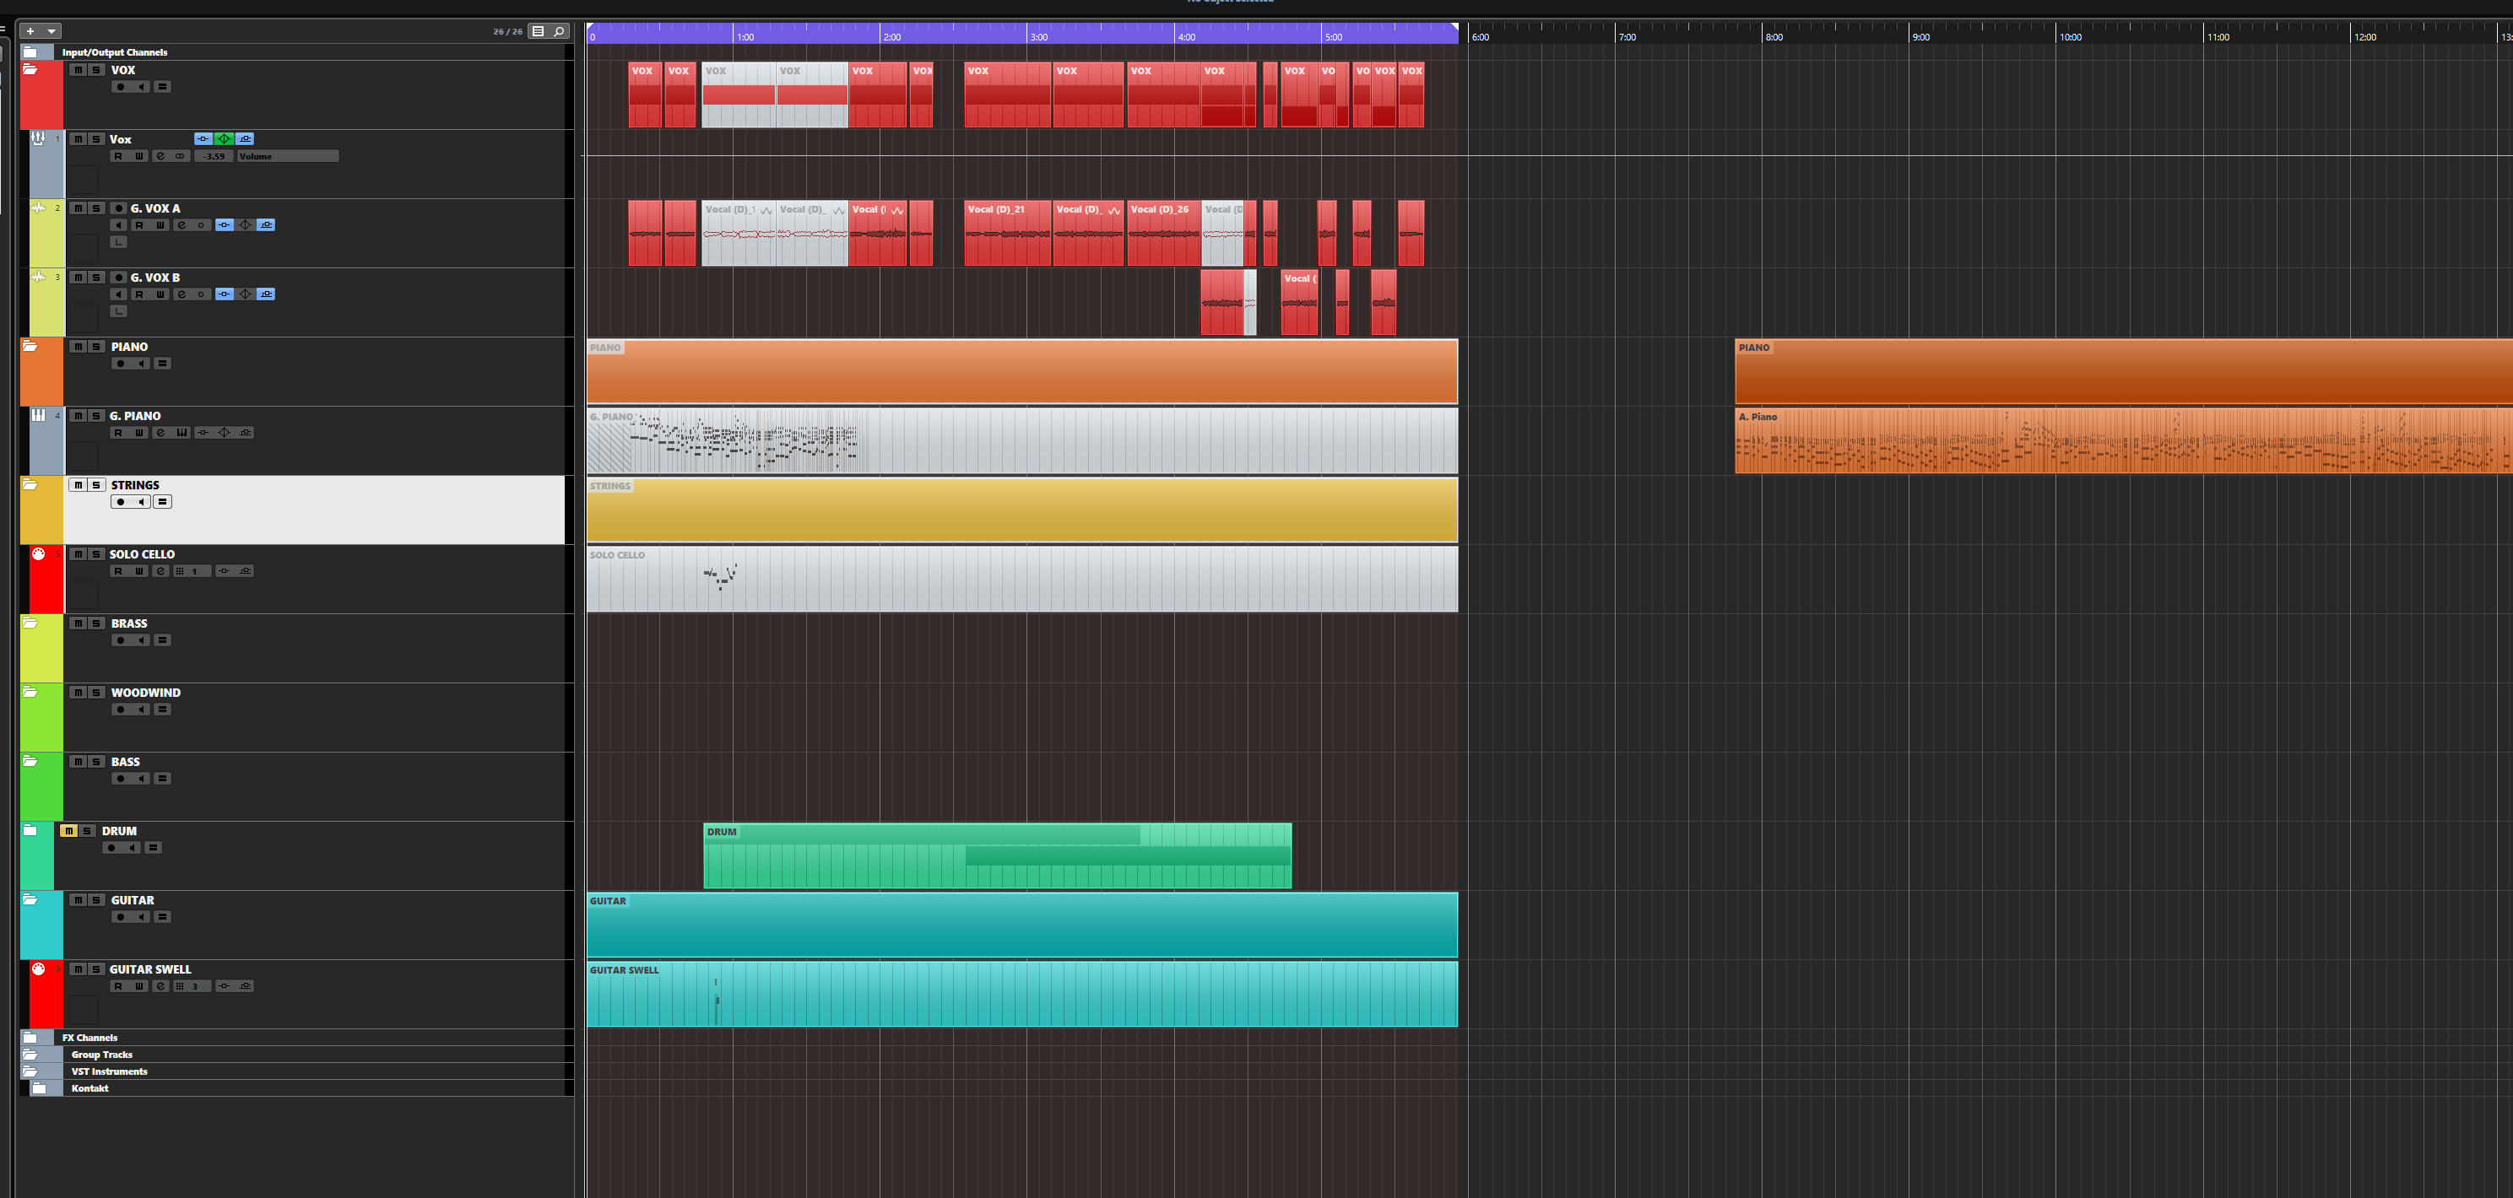
Task: Open the track presets dropdown arrow beside plus
Action: [x=51, y=31]
